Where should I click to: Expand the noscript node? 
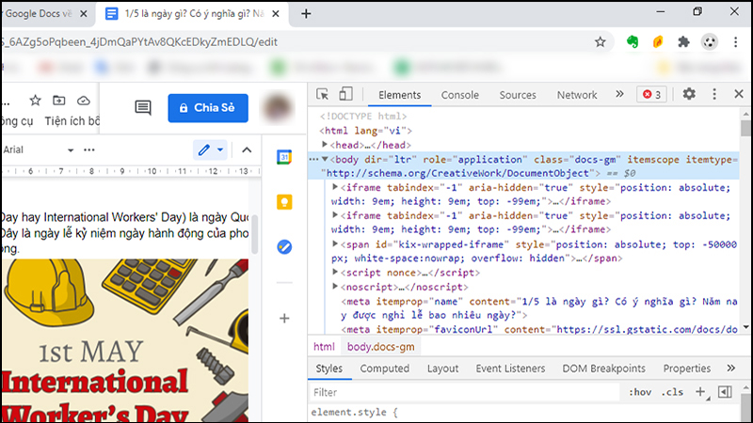pyautogui.click(x=335, y=287)
